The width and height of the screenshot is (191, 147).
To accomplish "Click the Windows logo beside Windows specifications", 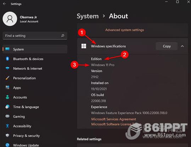I will click(x=84, y=46).
